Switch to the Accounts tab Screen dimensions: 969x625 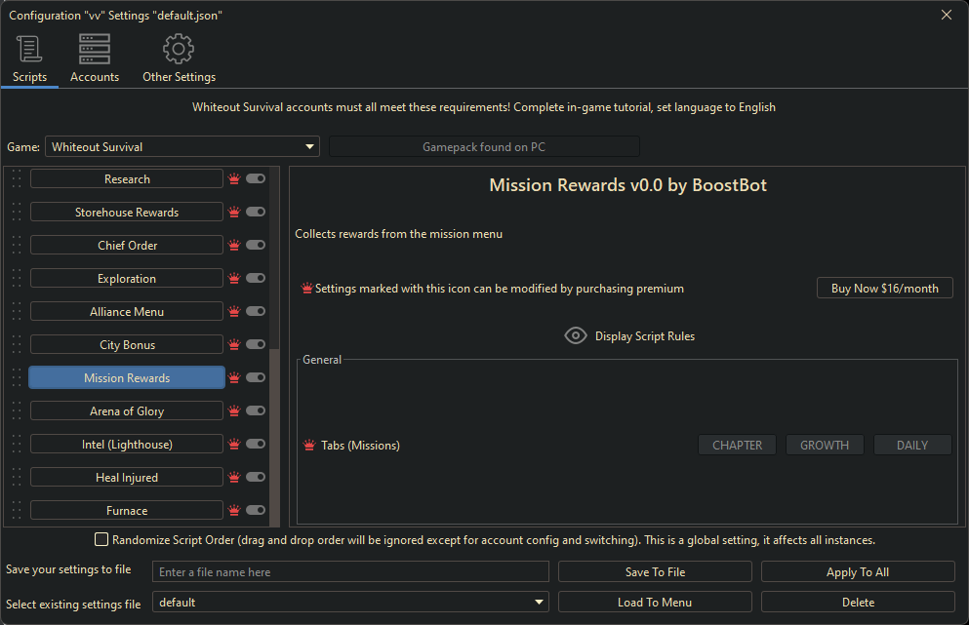95,59
